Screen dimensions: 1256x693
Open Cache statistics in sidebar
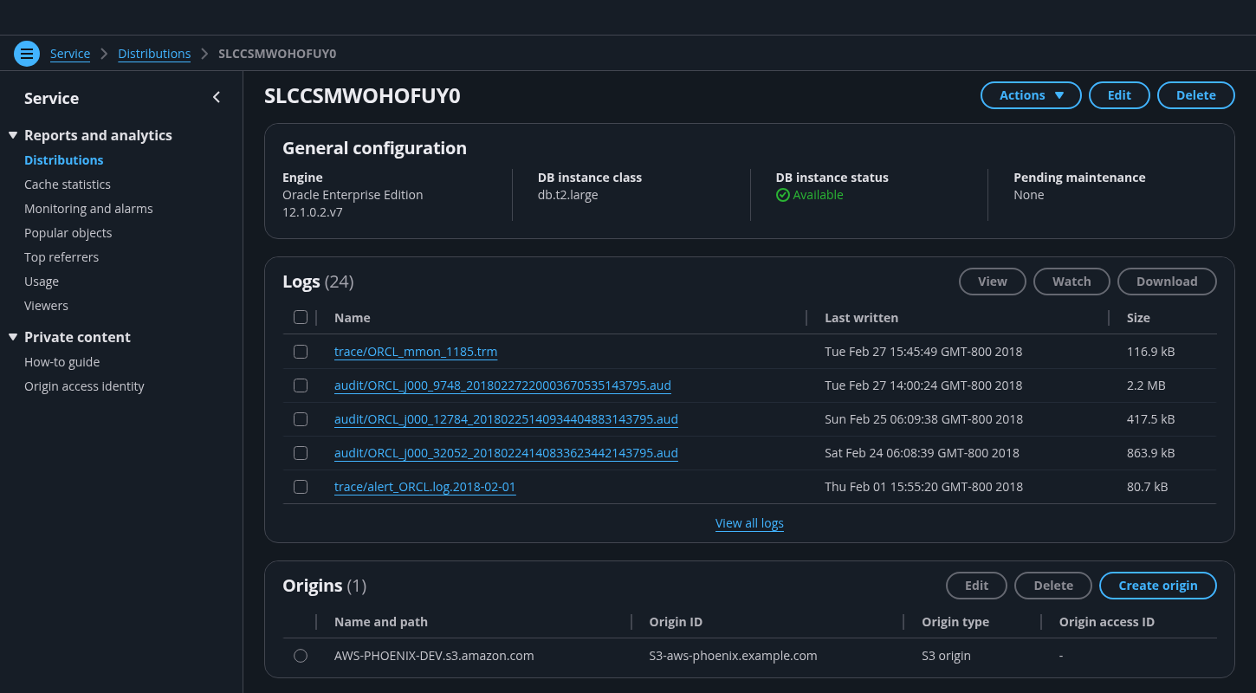point(68,185)
